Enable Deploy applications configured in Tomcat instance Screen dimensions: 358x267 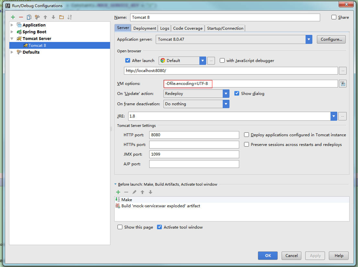pos(246,135)
